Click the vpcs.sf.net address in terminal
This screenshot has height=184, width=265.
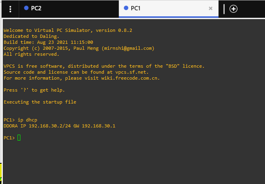132,72
